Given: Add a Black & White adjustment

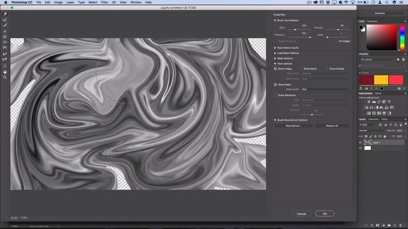Looking at the screenshot, I should tap(377, 108).
